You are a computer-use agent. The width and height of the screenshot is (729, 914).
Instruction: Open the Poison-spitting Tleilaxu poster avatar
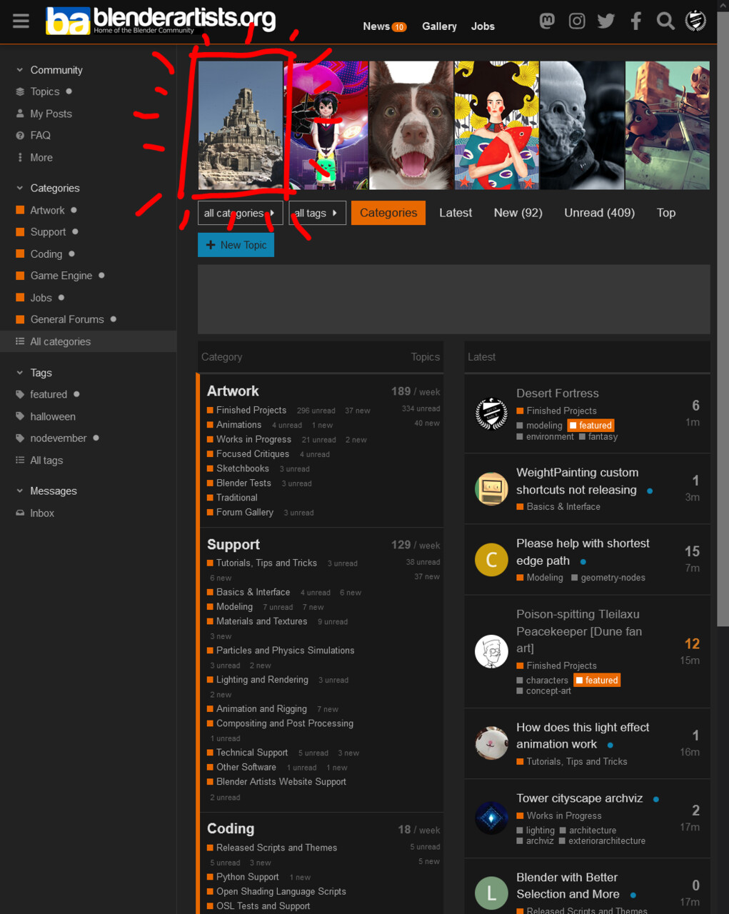coord(492,651)
